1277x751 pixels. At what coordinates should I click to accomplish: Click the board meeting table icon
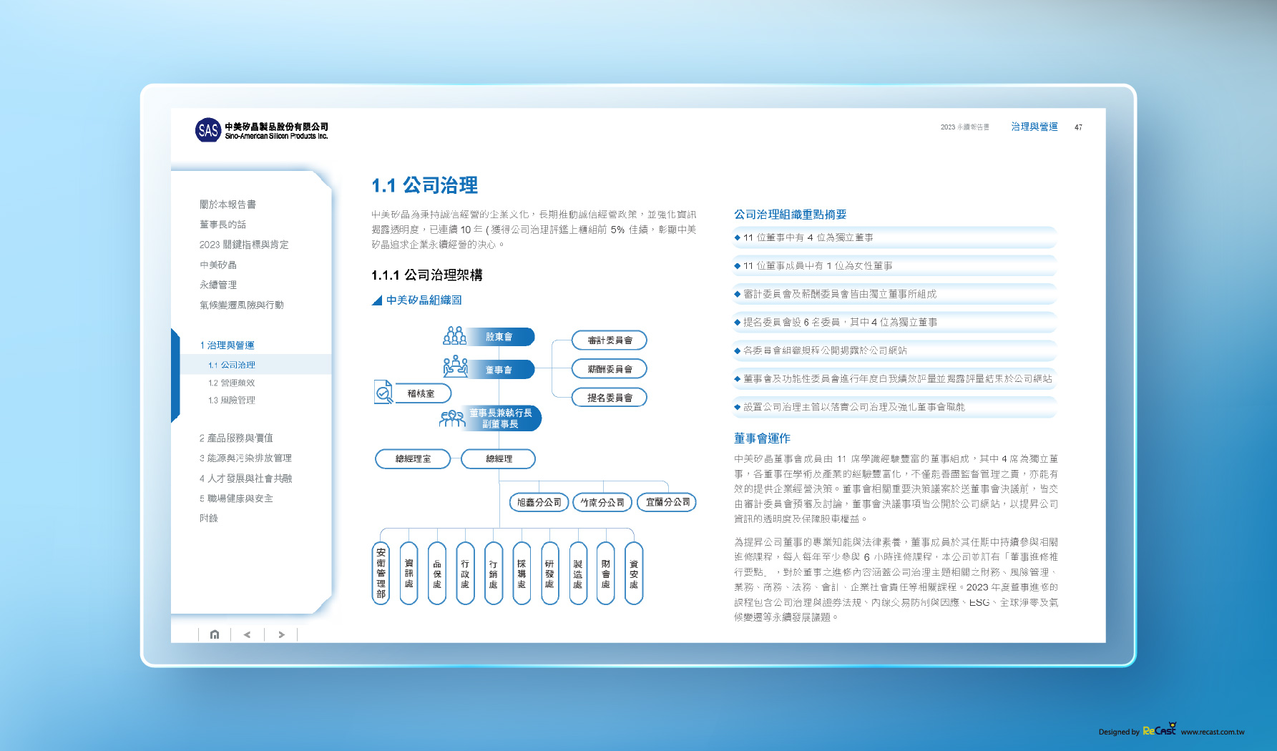coord(455,367)
